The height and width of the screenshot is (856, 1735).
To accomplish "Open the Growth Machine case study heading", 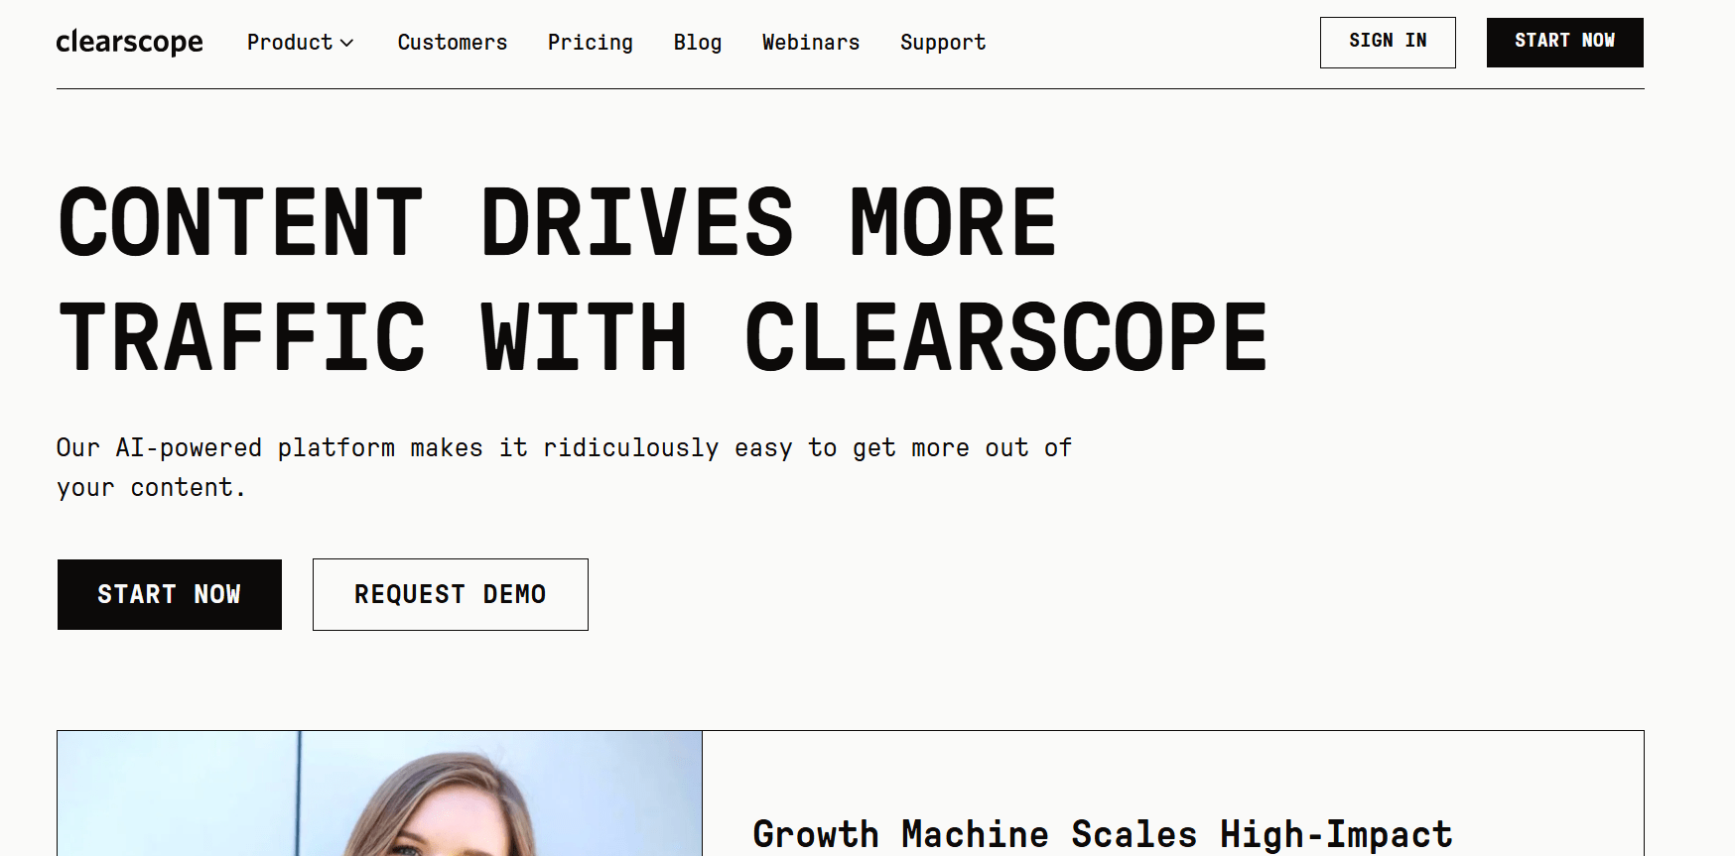I will pyautogui.click(x=1103, y=834).
